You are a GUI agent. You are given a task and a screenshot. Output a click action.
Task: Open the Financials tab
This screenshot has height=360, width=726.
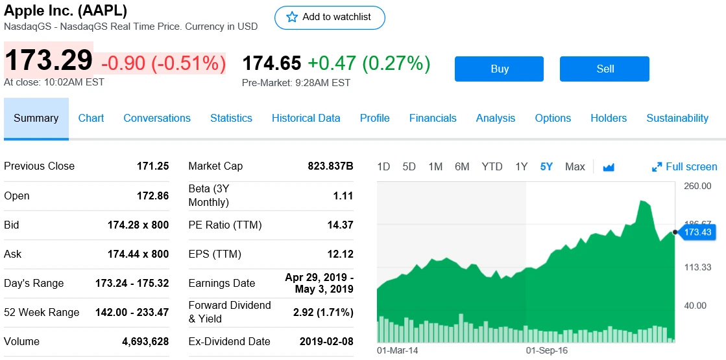click(x=433, y=118)
